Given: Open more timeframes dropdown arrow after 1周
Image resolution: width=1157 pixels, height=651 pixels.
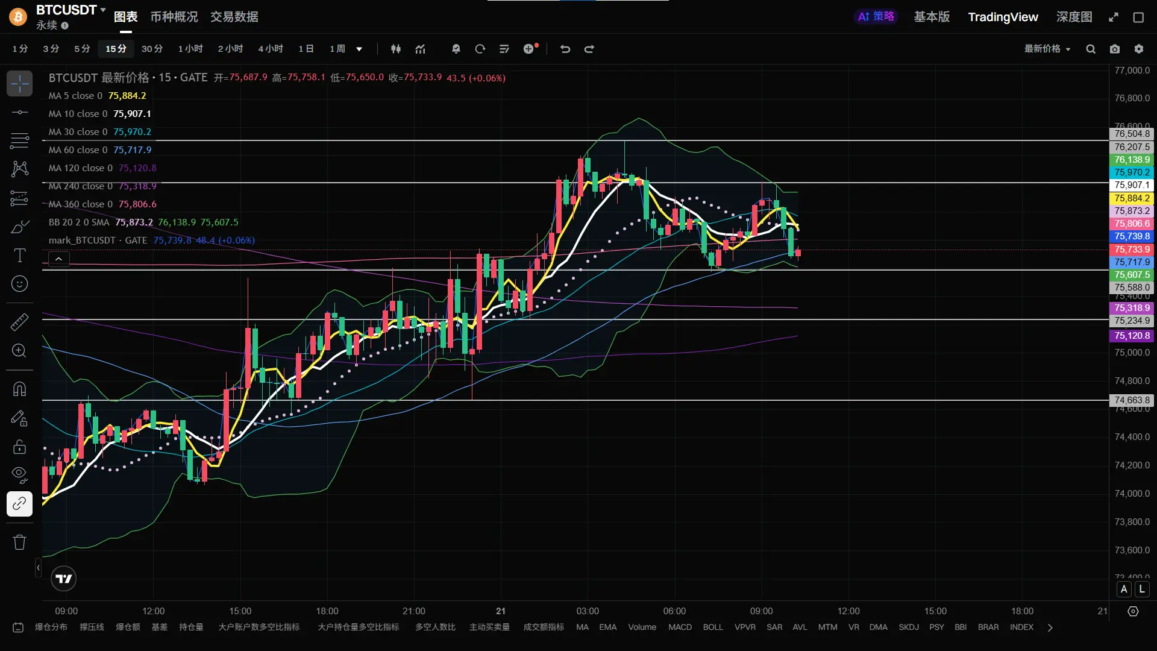Looking at the screenshot, I should point(359,49).
